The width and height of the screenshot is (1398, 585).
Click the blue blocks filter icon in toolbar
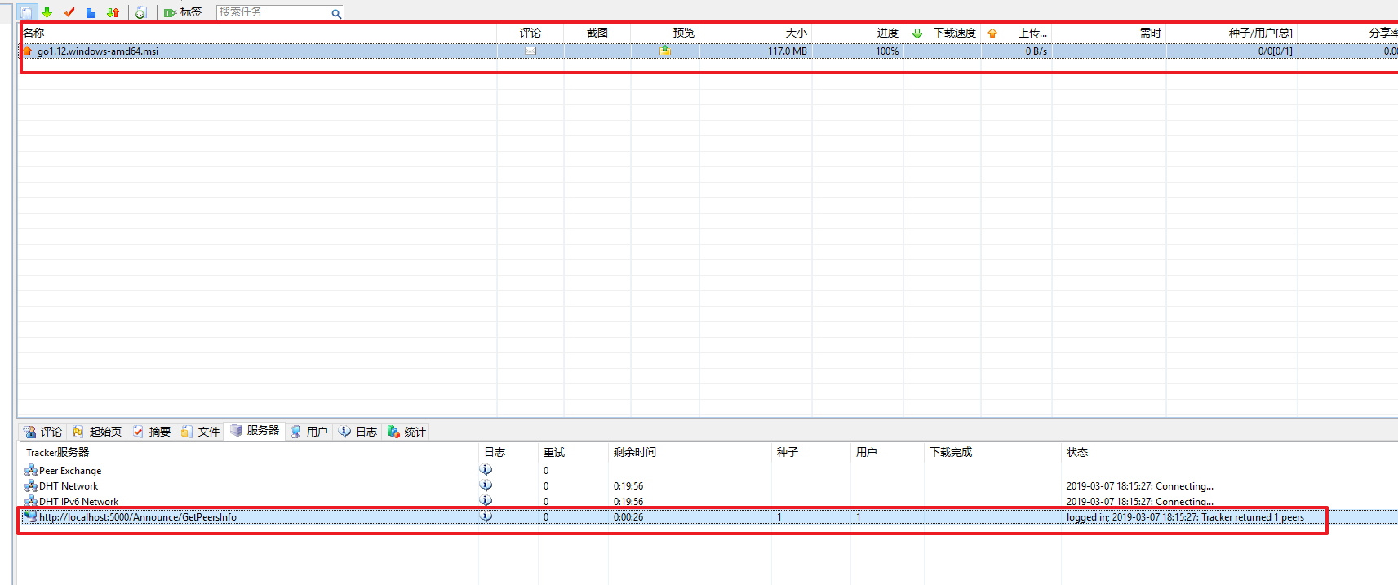pos(91,12)
